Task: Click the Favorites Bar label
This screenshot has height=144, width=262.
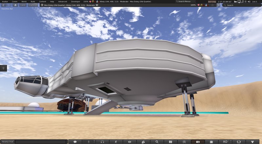Action: coord(7,9)
